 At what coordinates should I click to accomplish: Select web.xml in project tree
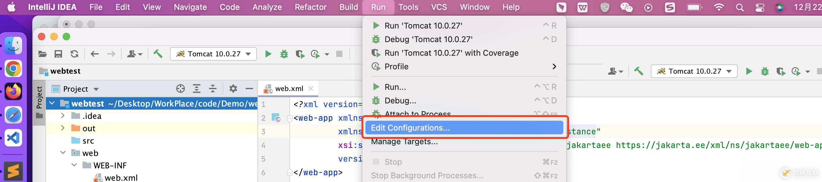point(116,178)
